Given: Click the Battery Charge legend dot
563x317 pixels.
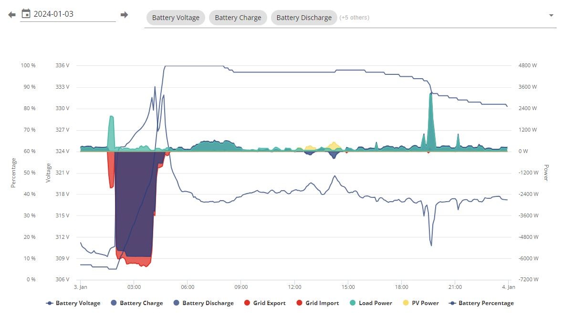Looking at the screenshot, I should 114,303.
